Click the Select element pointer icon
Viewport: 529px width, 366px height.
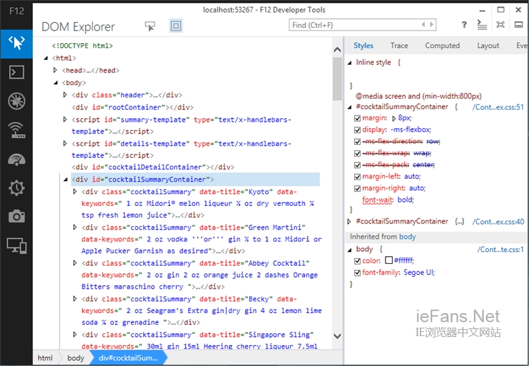pyautogui.click(x=150, y=26)
